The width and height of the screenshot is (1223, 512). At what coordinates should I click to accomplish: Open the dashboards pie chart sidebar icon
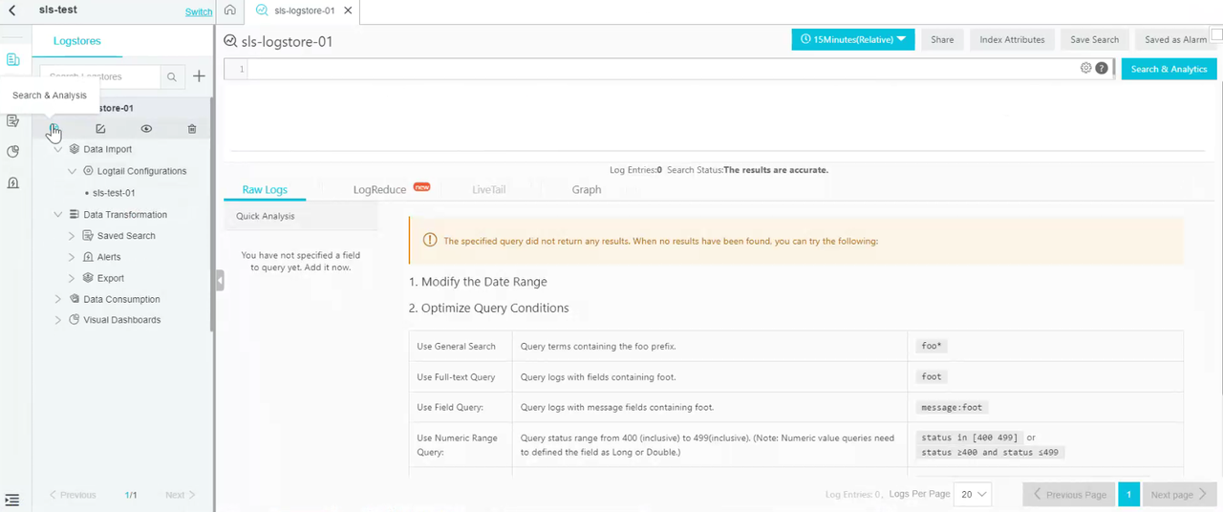(x=12, y=152)
